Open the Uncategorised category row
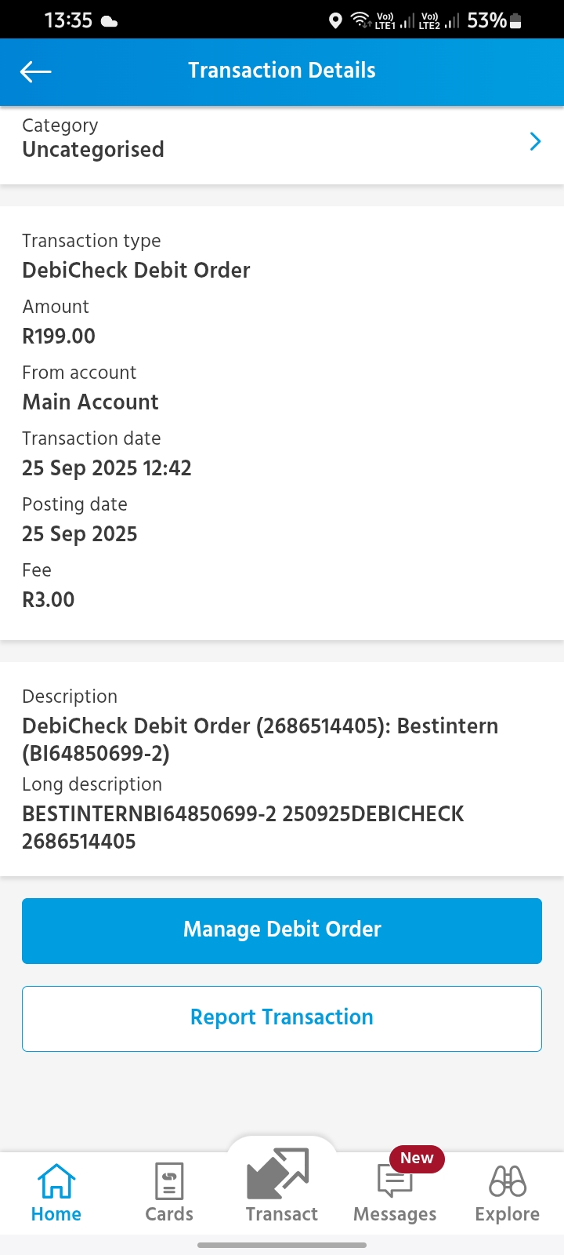Viewport: 564px width, 1255px height. point(94,149)
